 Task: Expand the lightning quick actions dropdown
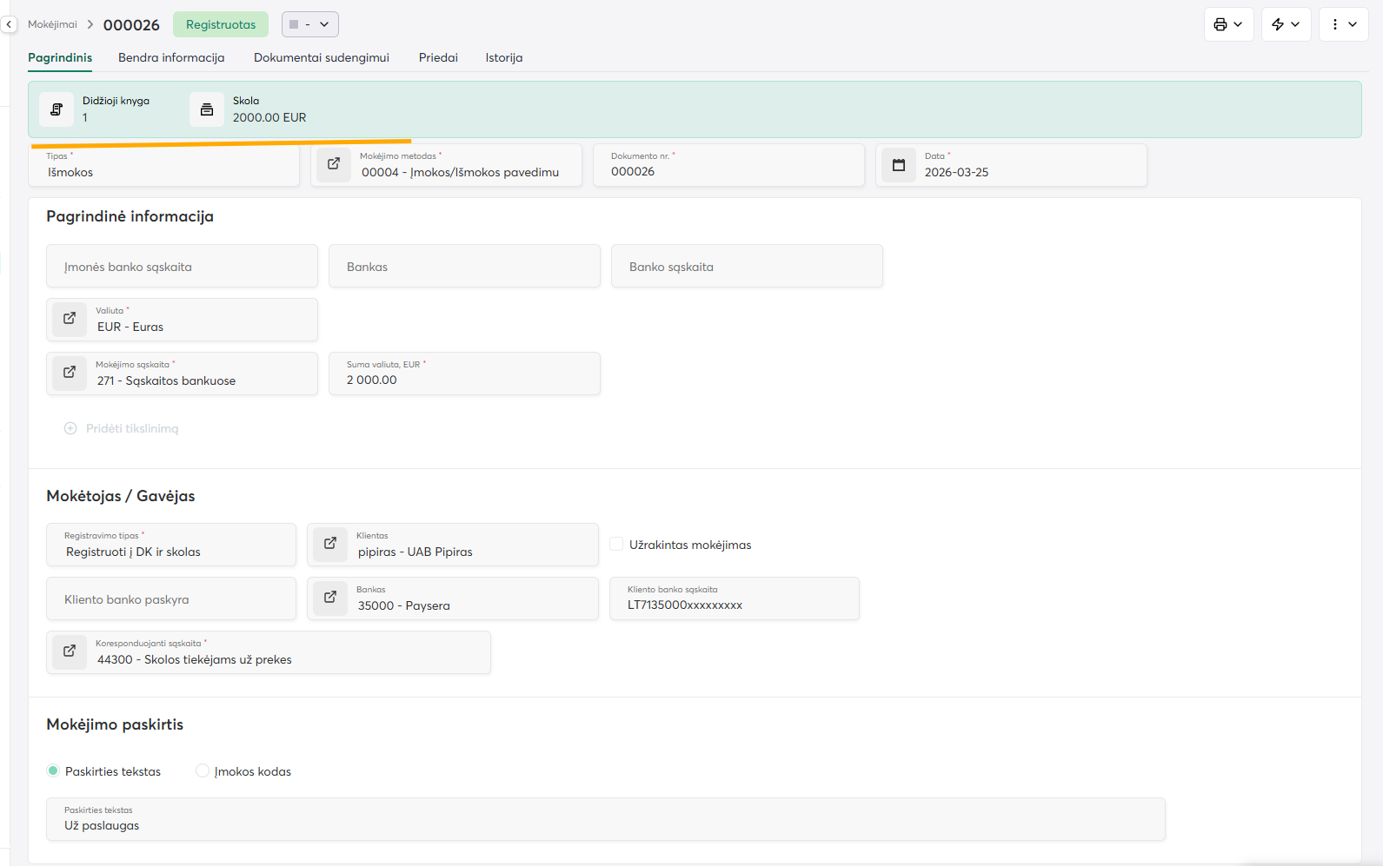pos(1286,24)
